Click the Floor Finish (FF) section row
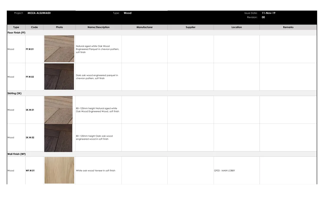Image resolution: width=323 pixels, height=197 pixels. coord(16,33)
